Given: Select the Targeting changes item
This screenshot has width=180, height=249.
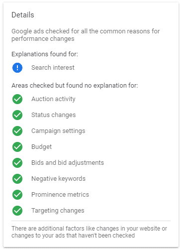Looking at the screenshot, I should [x=58, y=211].
